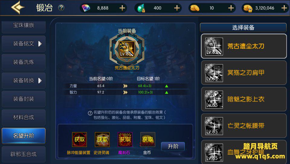Click the 金币 cost icon

[x=148, y=139]
